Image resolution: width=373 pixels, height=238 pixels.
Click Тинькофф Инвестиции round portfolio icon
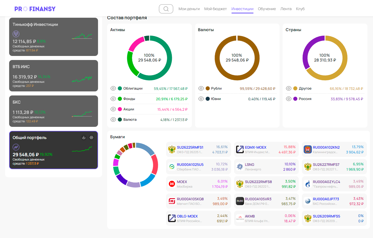click(x=16, y=34)
